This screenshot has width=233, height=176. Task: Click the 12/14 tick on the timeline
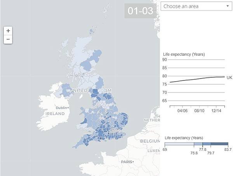tap(216, 111)
